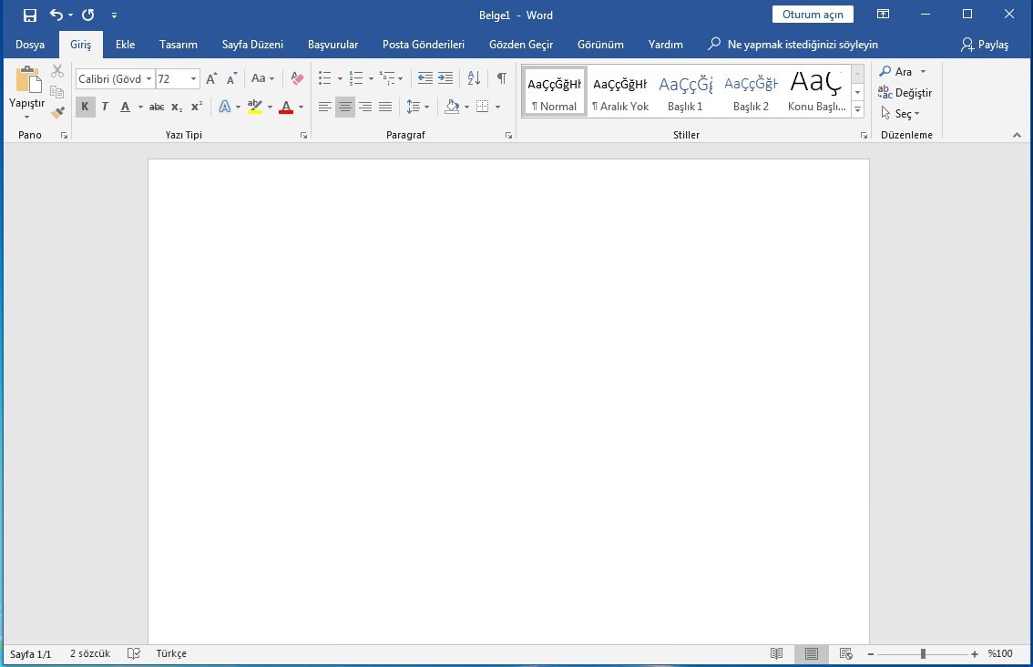
Task: Toggle Italic (T) formatting
Action: click(105, 108)
